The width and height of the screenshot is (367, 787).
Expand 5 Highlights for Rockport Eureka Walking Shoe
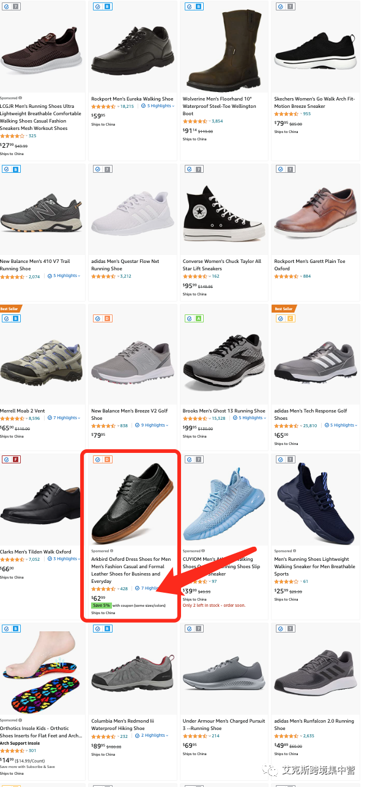point(158,106)
